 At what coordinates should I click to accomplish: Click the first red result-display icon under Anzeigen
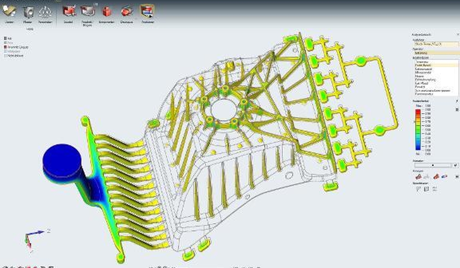point(419,176)
